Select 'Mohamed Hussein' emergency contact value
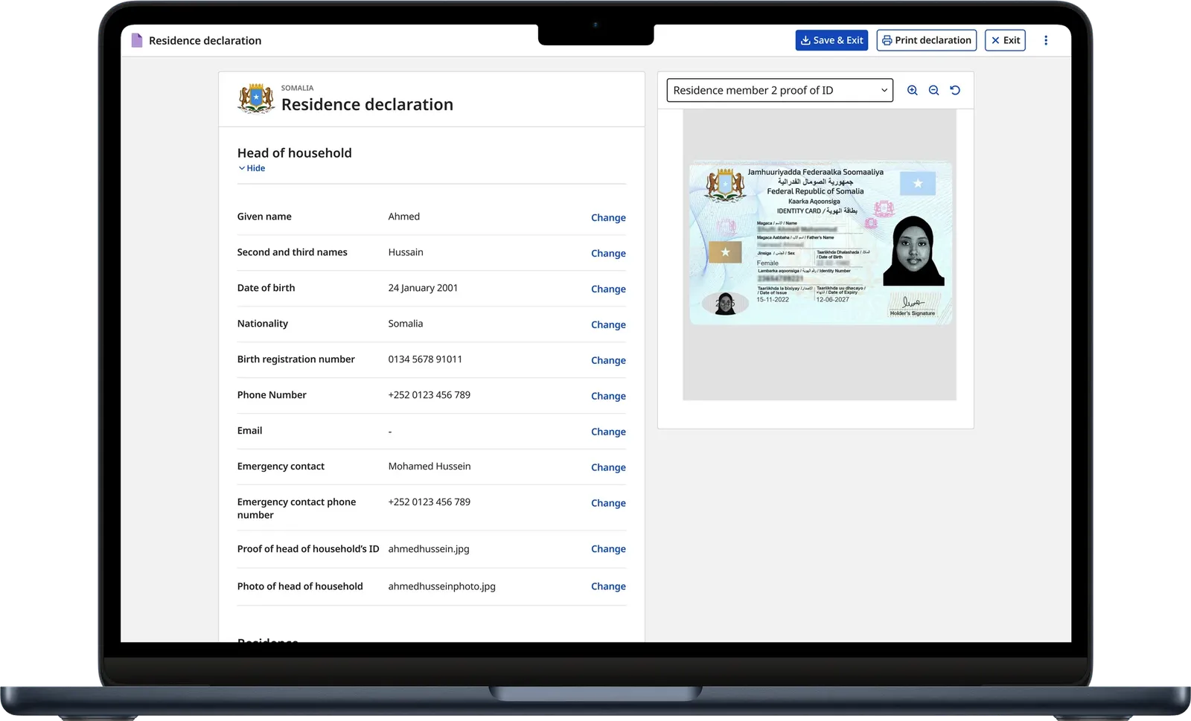This screenshot has height=721, width=1191. pyautogui.click(x=430, y=467)
